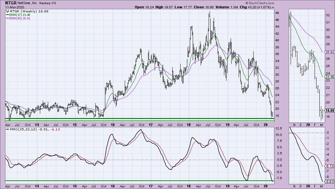Click the 26.92 price tag in the zoom panel
335x189 pixels.
coord(329,52)
